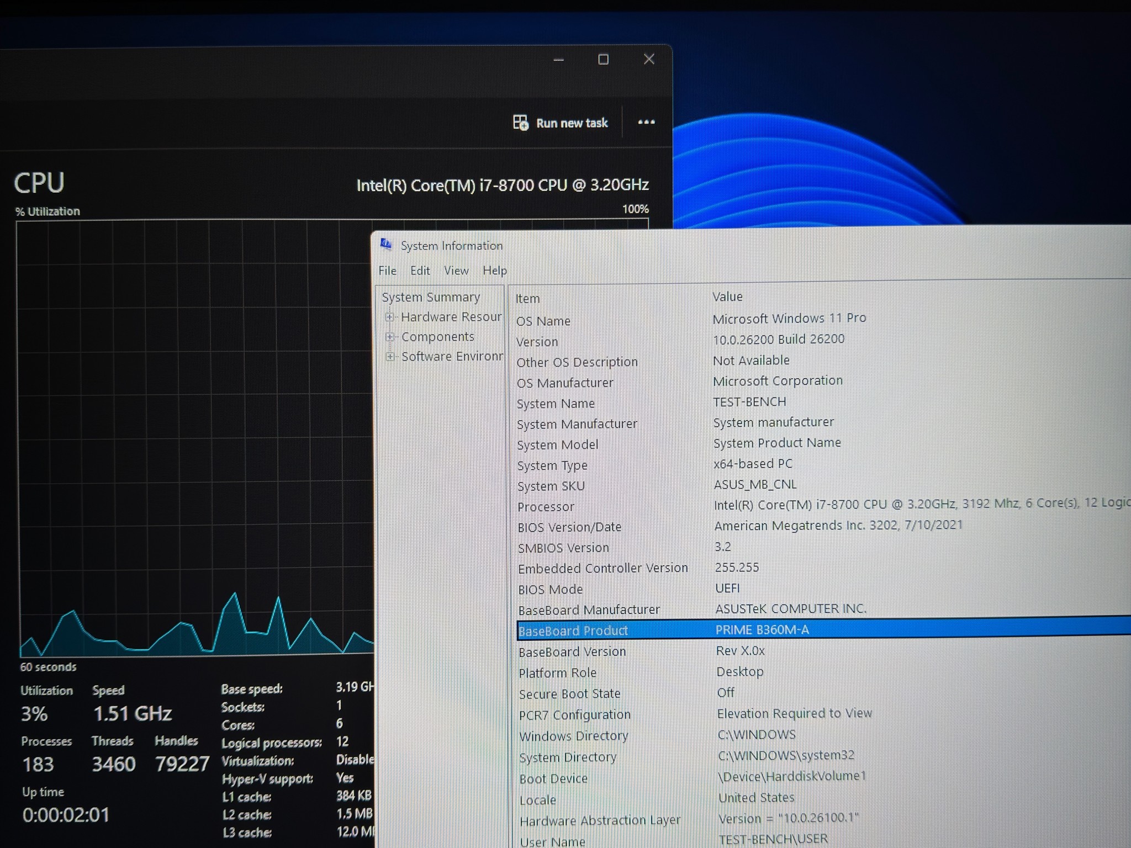The width and height of the screenshot is (1131, 848).
Task: Click the 79227 handles value
Action: click(182, 764)
